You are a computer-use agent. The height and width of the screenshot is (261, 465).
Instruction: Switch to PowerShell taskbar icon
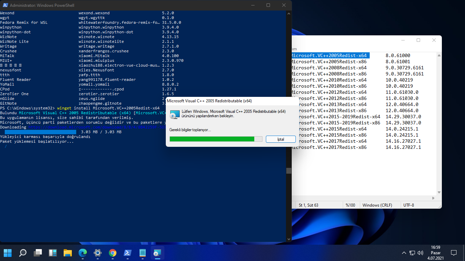[x=128, y=253]
